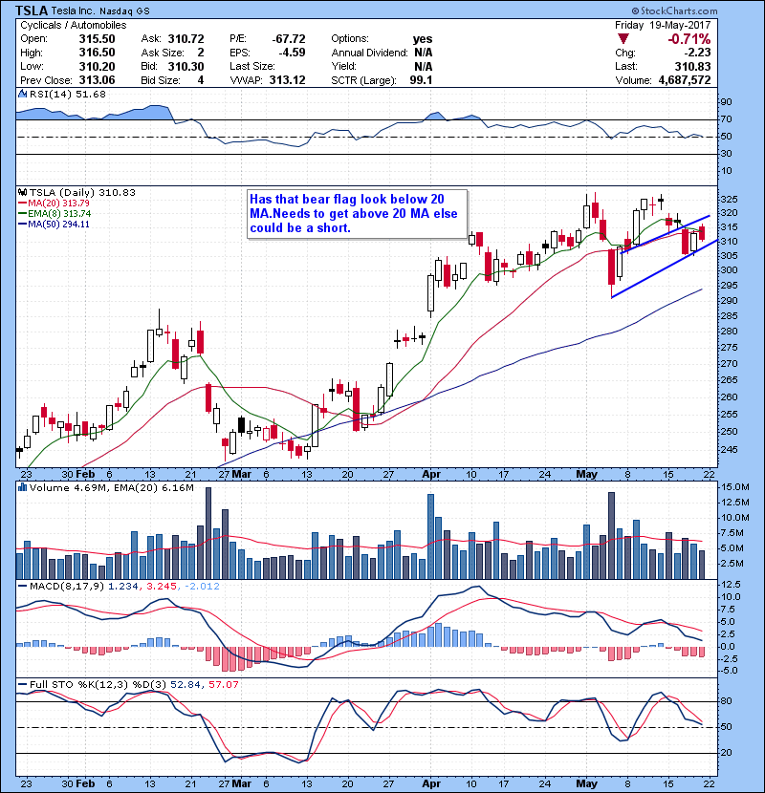The height and width of the screenshot is (793, 765).
Task: Click the 'MACD(8,17,9)' indicator label
Action: [67, 587]
